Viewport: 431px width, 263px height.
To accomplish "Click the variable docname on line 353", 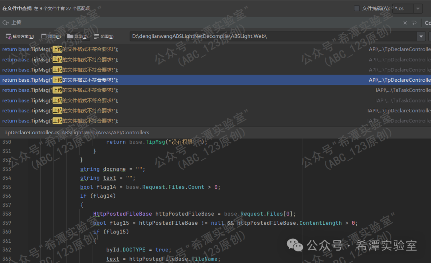I will pos(115,169).
